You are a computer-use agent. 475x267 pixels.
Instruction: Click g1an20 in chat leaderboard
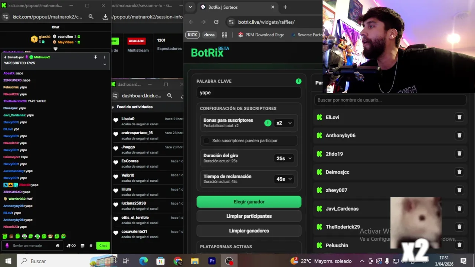45,37
